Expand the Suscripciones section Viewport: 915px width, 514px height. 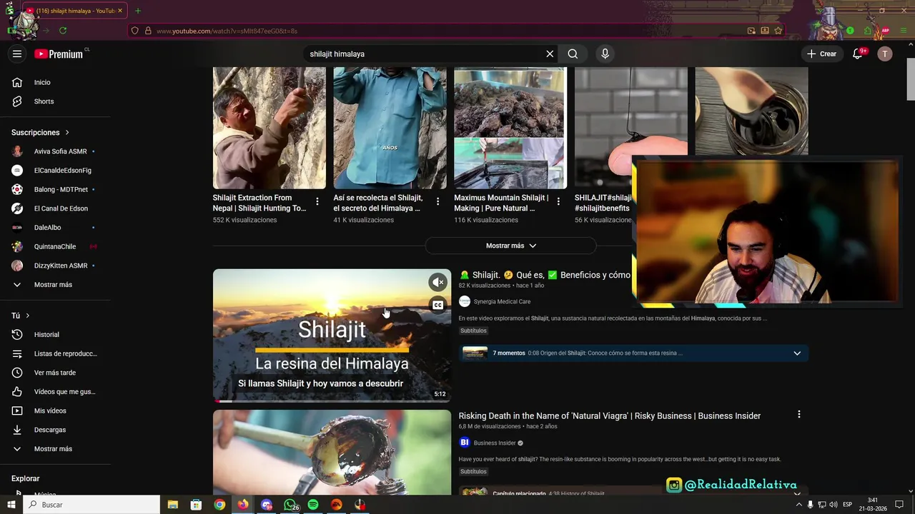point(41,132)
